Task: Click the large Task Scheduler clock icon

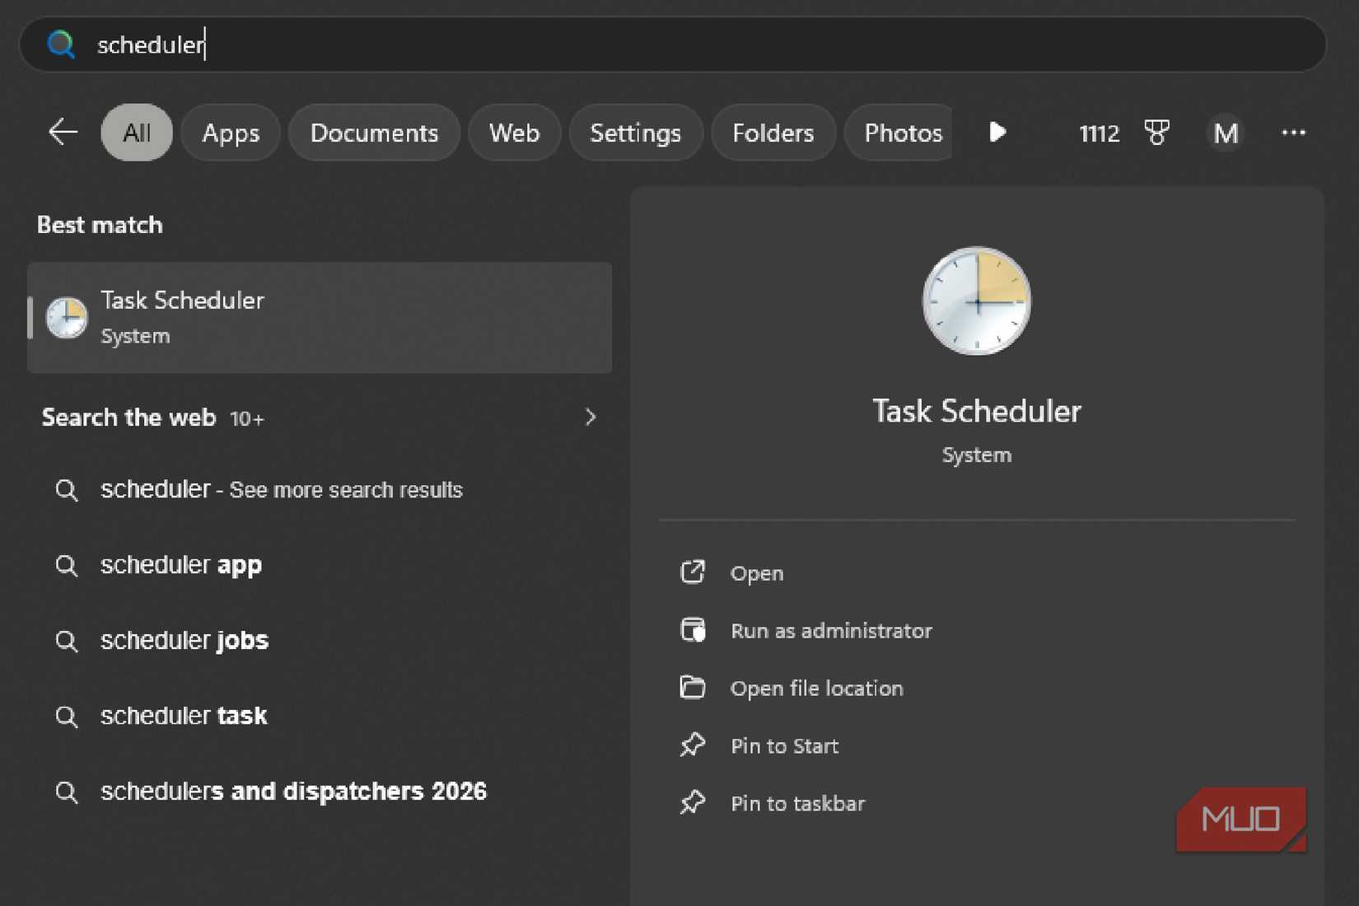Action: 976,301
